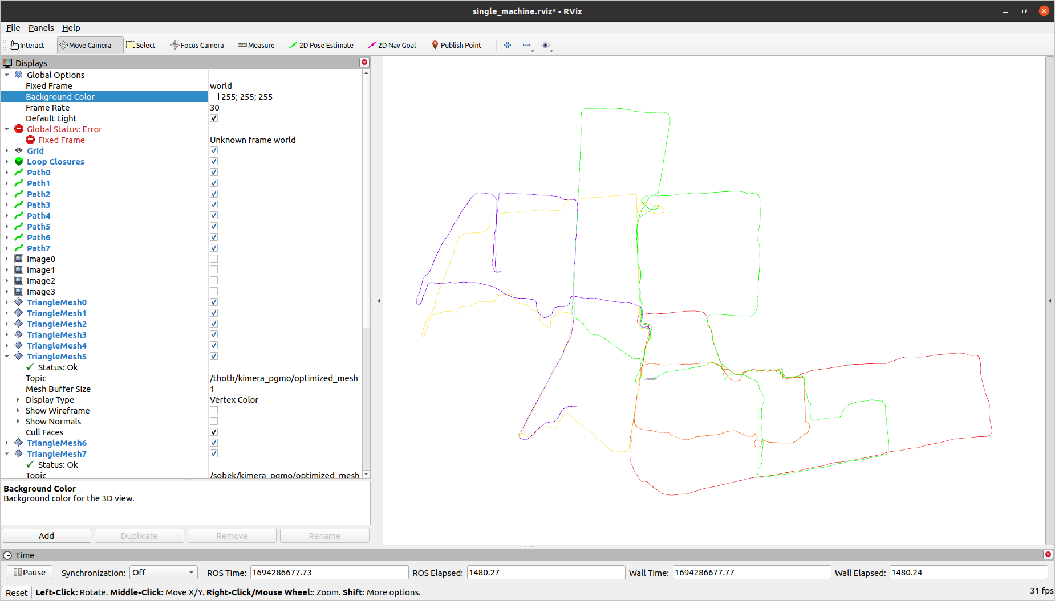Choose the Select tool
Viewport: 1055px width, 601px height.
coord(140,45)
